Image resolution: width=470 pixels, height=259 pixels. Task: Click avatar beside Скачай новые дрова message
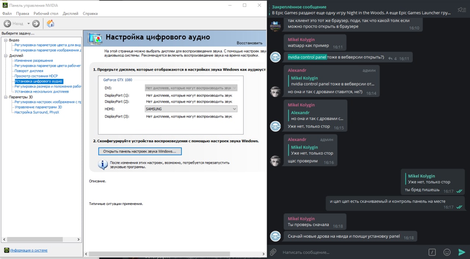pos(275,236)
